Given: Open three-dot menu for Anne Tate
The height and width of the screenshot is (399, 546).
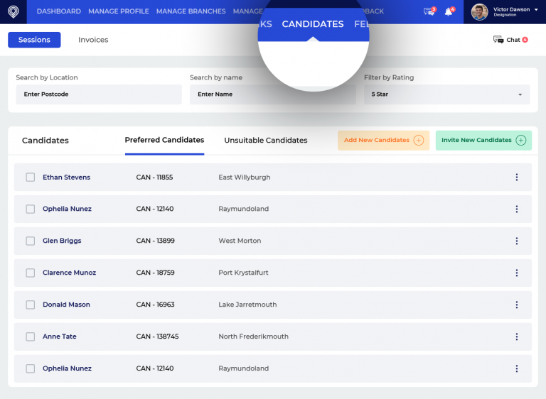Looking at the screenshot, I should pos(517,337).
